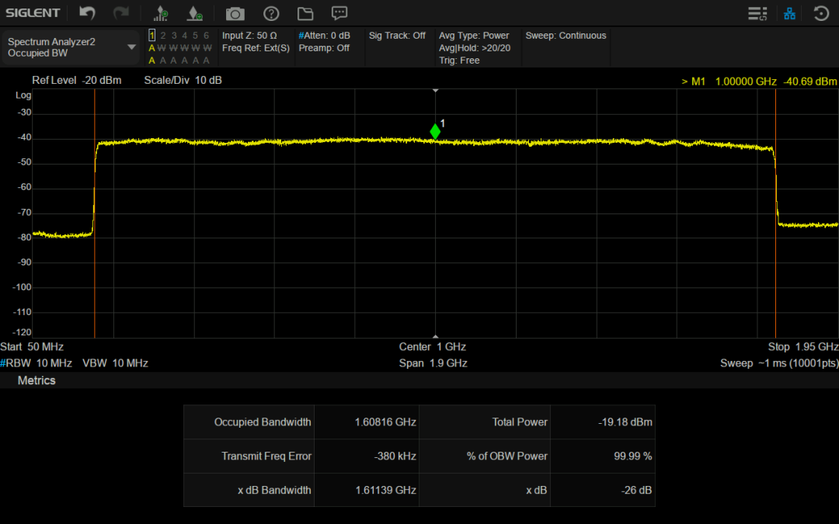This screenshot has height=524, width=839.
Task: Select trace number 1
Action: pyautogui.click(x=152, y=36)
